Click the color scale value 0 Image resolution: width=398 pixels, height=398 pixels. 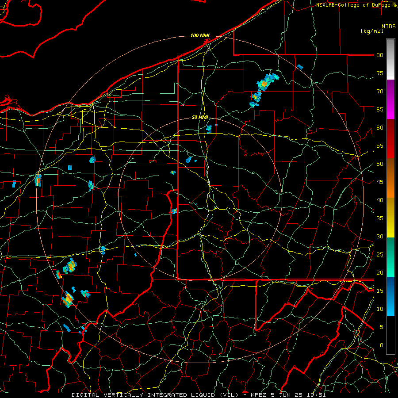[382, 345]
